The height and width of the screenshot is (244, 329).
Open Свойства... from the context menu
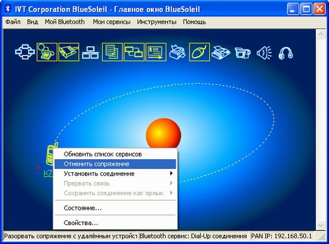pos(115,223)
